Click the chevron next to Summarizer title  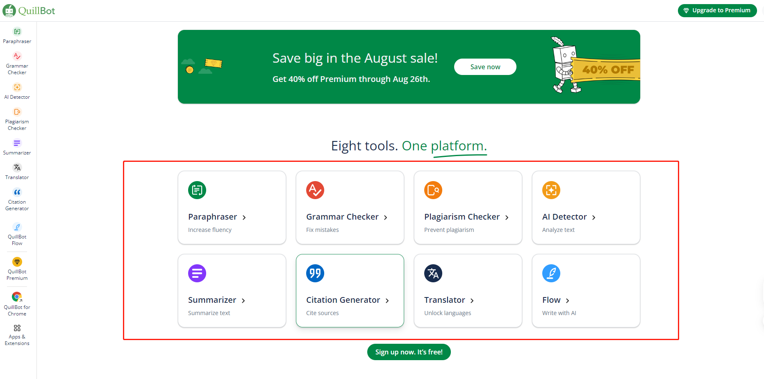click(x=243, y=301)
